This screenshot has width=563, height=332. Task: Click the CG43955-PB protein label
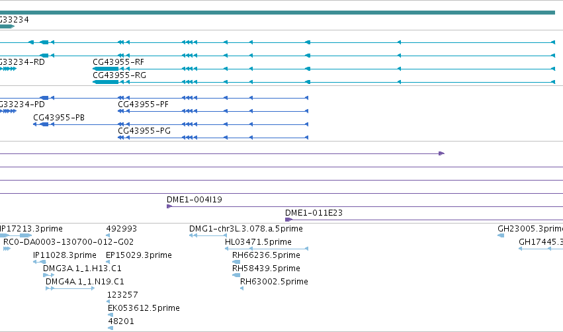59,118
